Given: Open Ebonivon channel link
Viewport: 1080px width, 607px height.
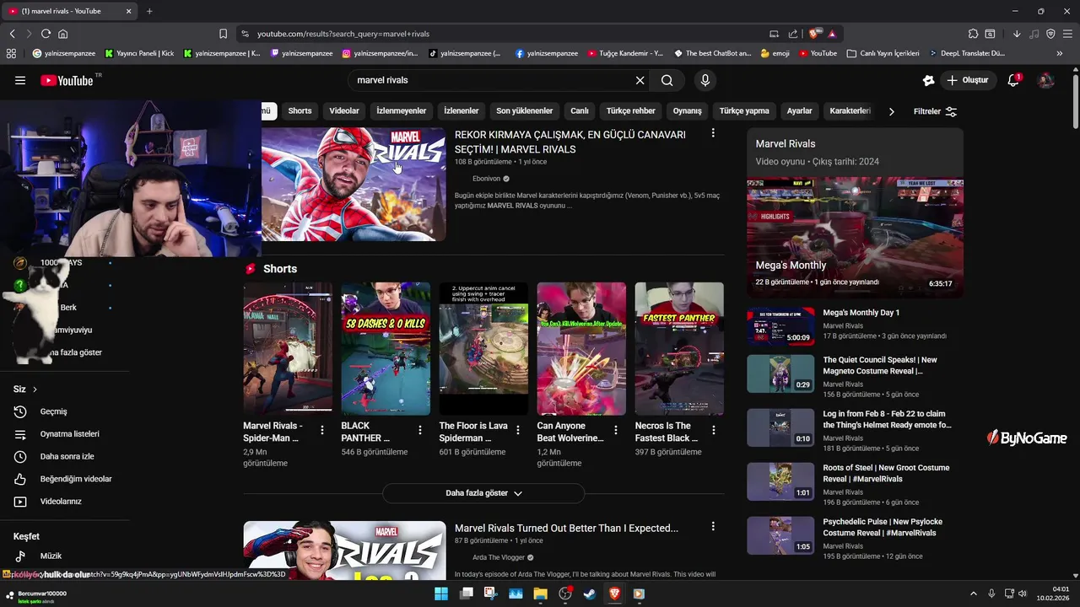Looking at the screenshot, I should 486,179.
